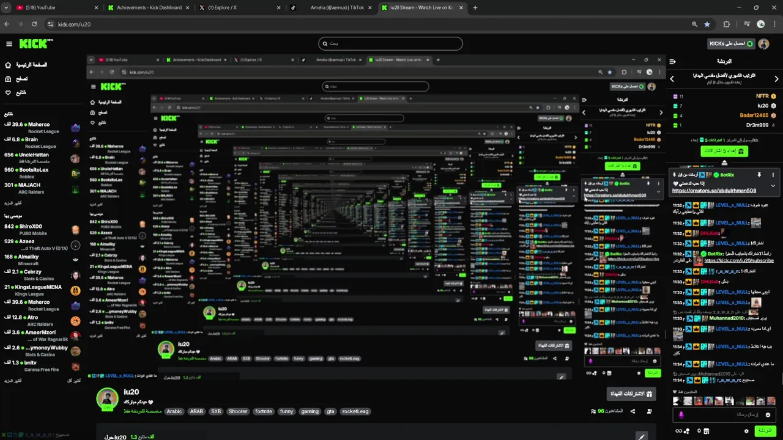Click iu20 streamer avatar below video
The width and height of the screenshot is (783, 440).
pyautogui.click(x=108, y=398)
